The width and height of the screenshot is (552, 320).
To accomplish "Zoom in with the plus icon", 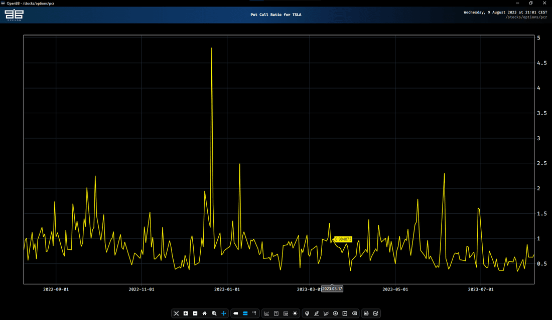I will (x=186, y=313).
